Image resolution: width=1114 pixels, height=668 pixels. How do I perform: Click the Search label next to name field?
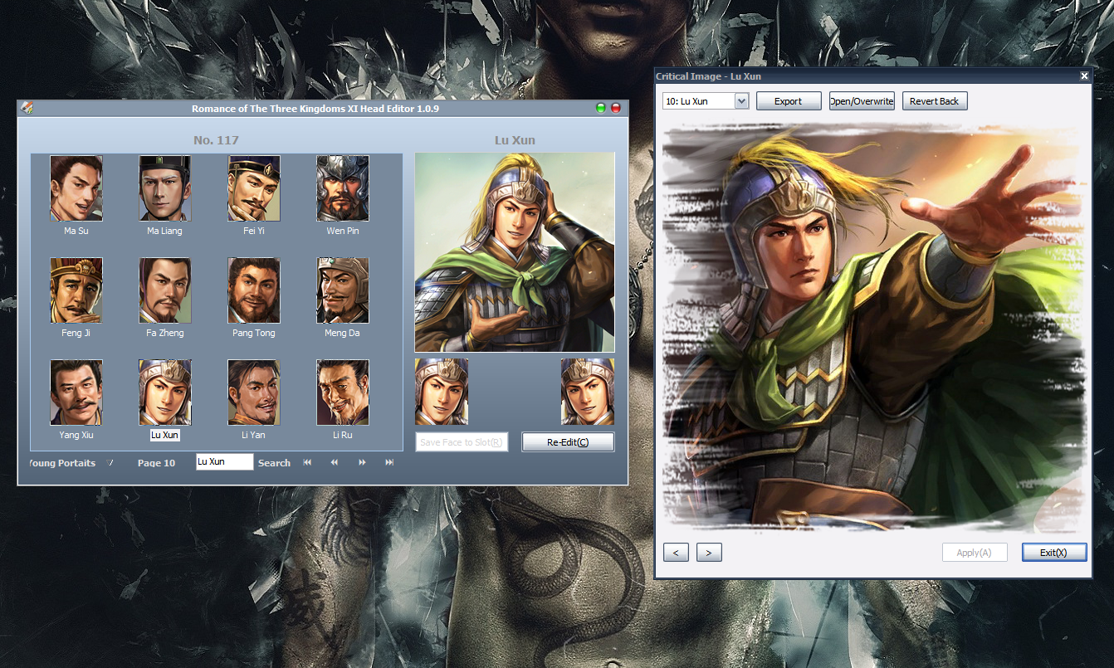click(x=274, y=463)
